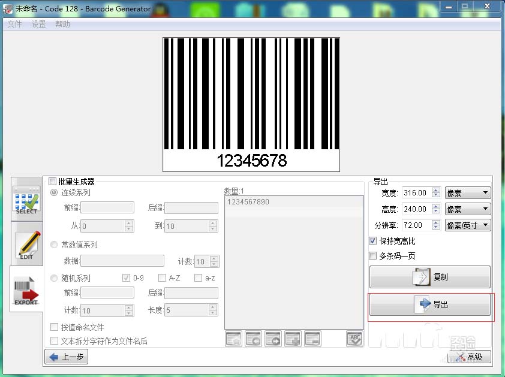Click the home list icon under data list
The width and height of the screenshot is (505, 377).
[233, 339]
